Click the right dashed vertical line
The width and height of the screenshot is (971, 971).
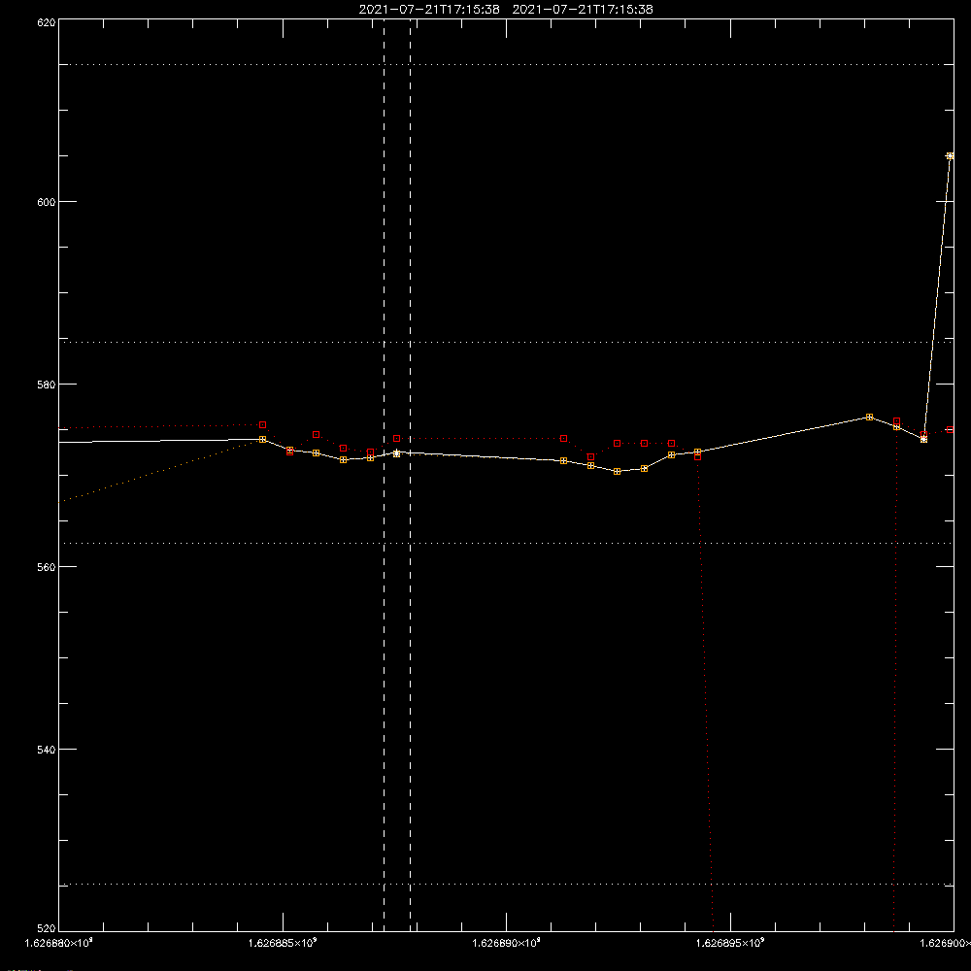[x=410, y=474]
